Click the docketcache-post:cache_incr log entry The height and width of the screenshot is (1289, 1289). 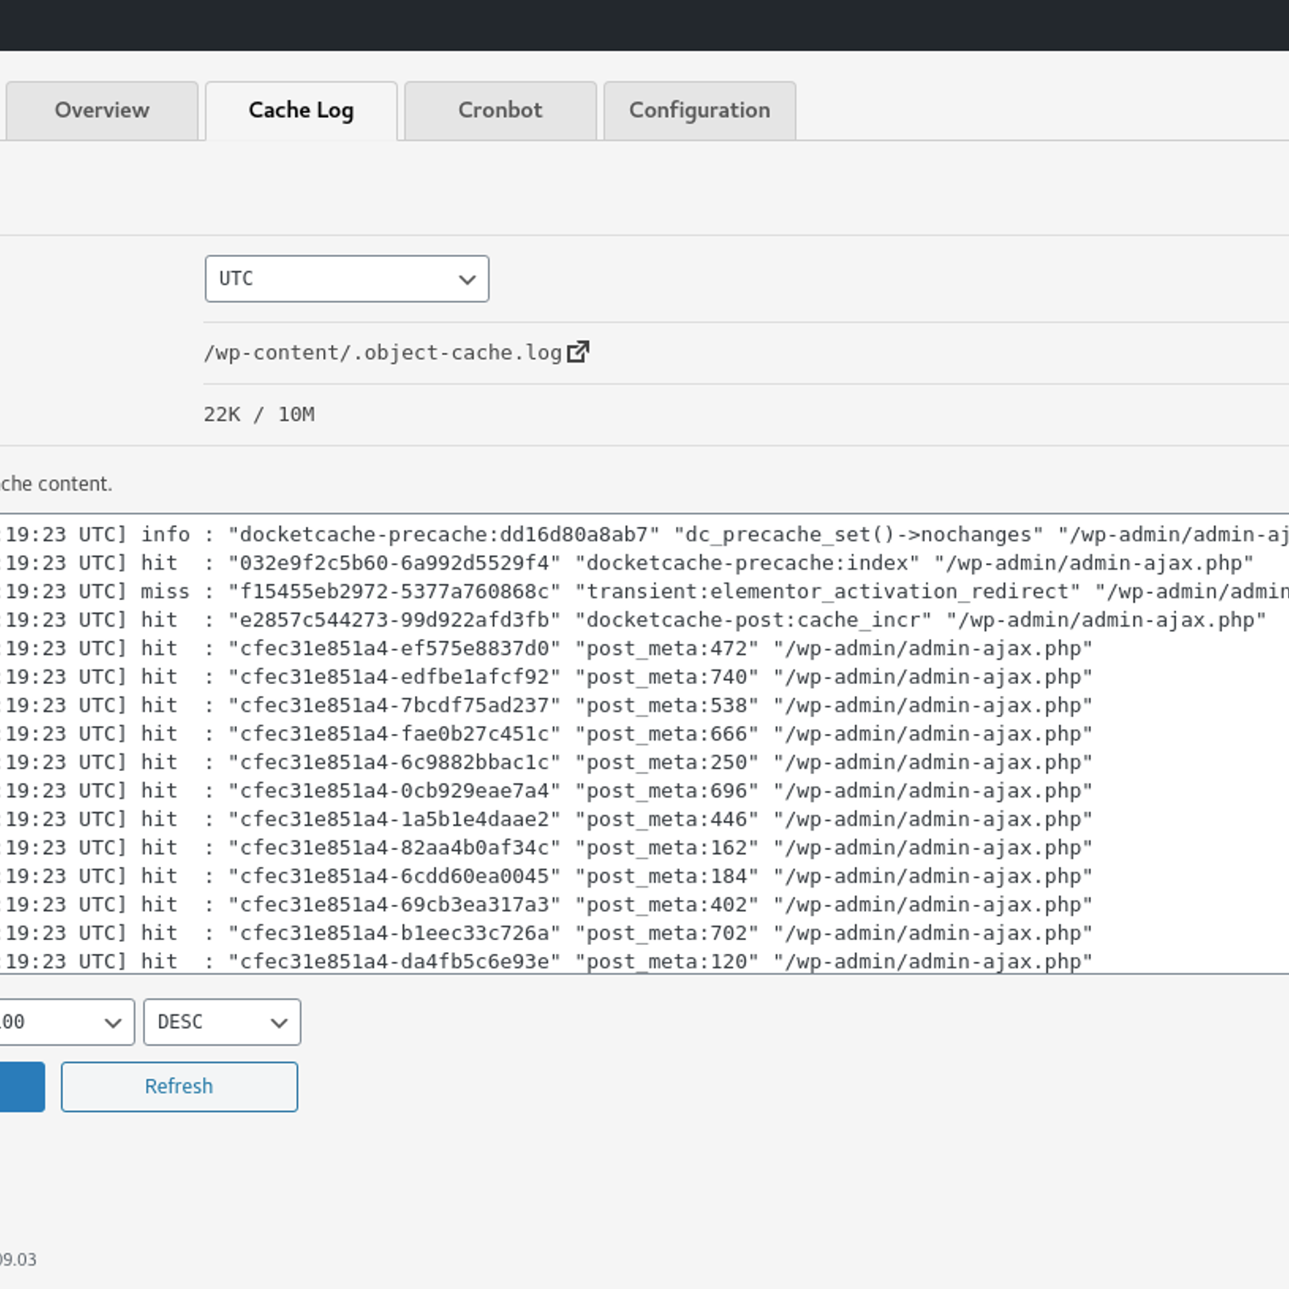644,620
